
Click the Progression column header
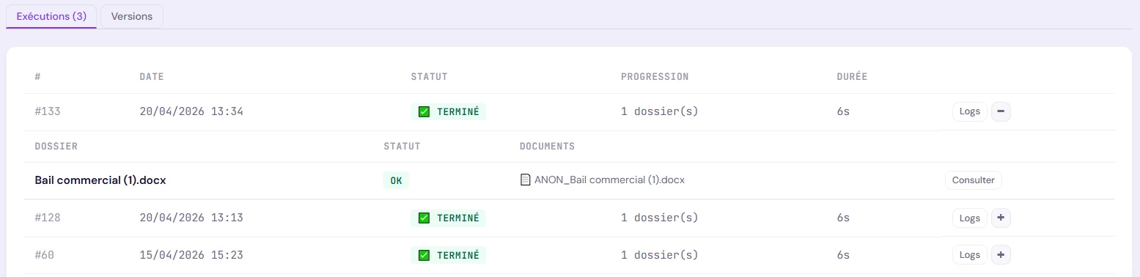point(655,76)
